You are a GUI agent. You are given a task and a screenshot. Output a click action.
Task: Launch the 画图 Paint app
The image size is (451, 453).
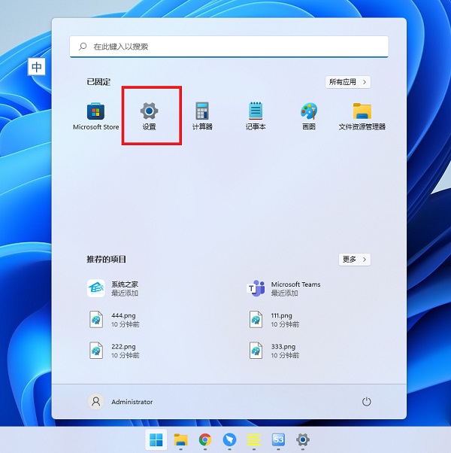(x=309, y=116)
